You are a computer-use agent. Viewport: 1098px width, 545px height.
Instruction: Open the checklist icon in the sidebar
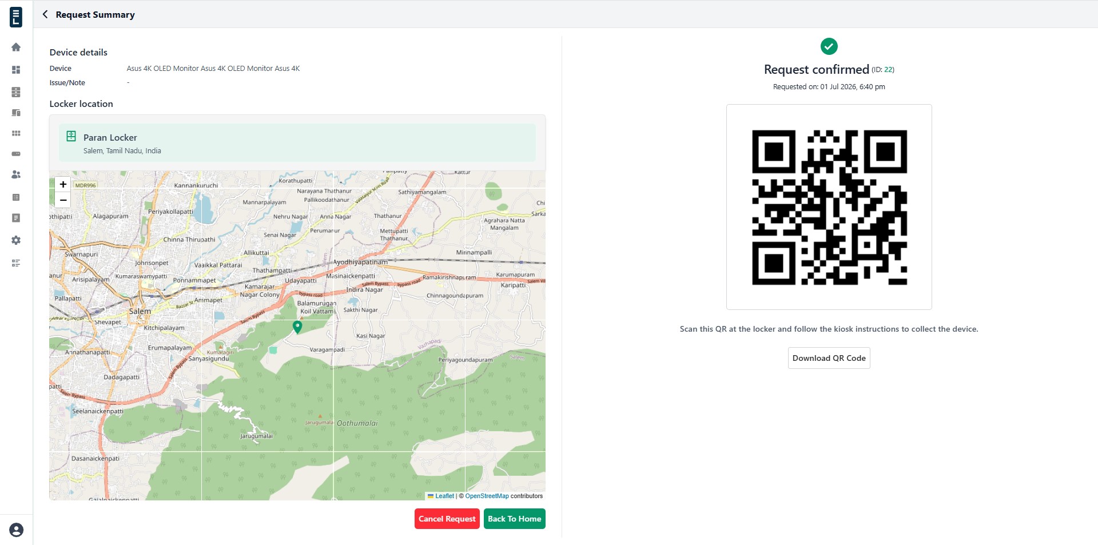coord(16,263)
